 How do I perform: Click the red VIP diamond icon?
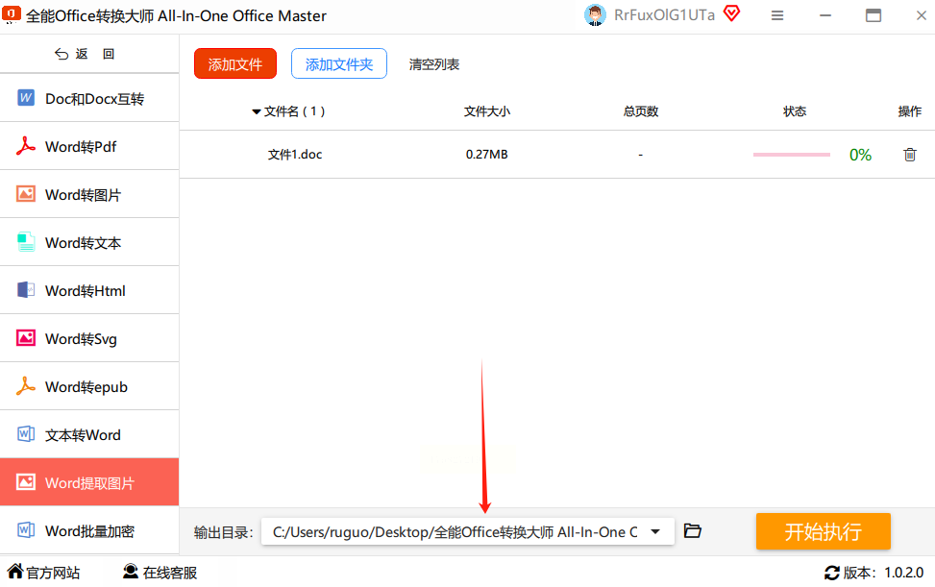[731, 13]
